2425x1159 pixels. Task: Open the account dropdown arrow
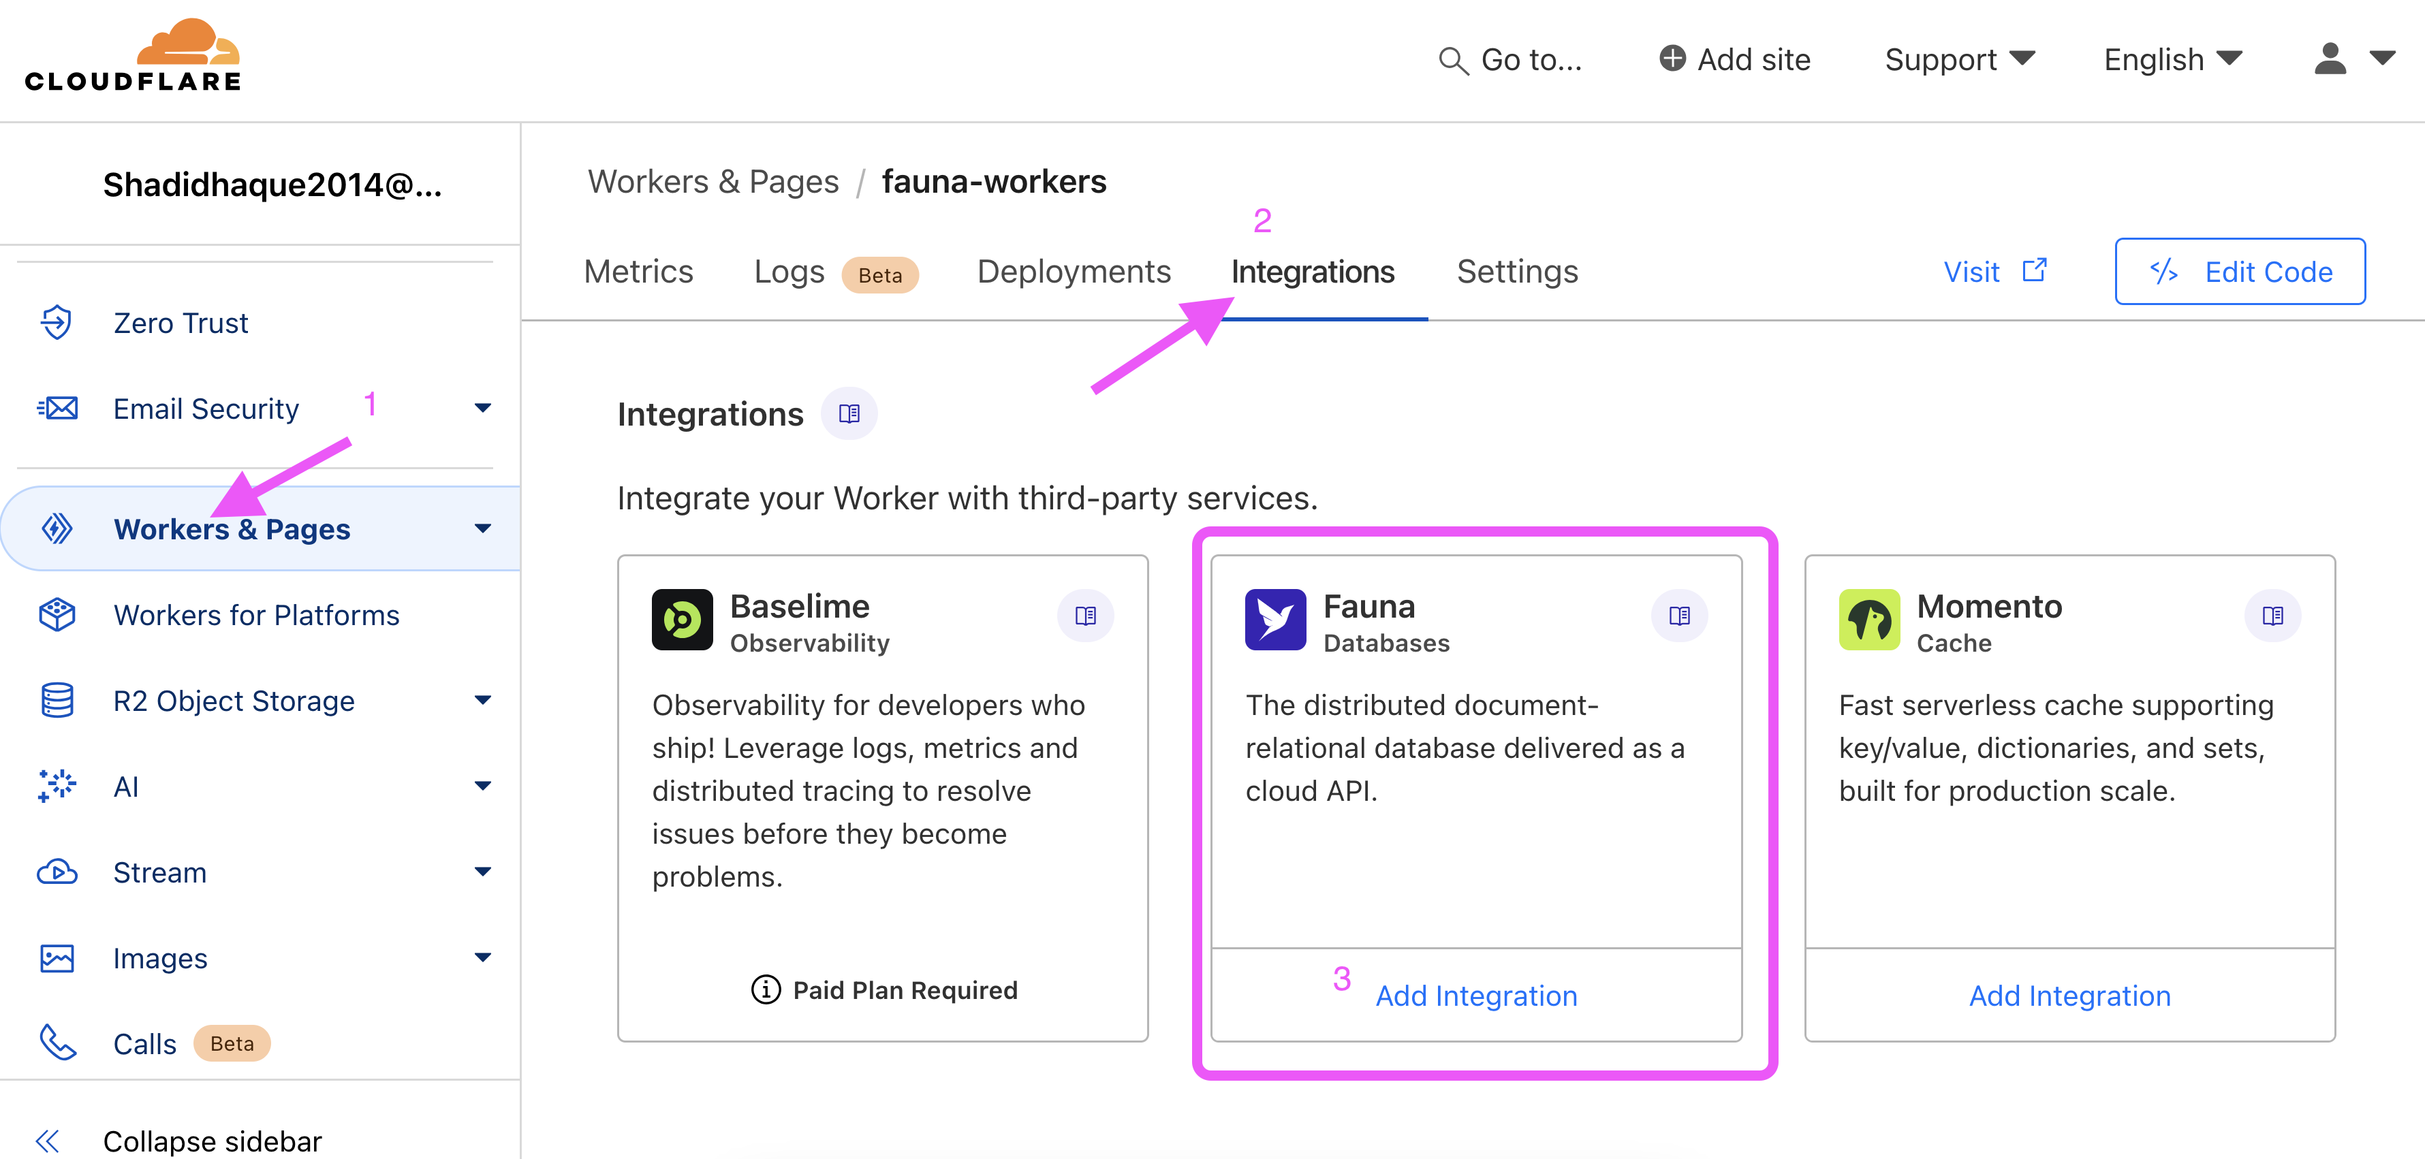pos(2381,59)
